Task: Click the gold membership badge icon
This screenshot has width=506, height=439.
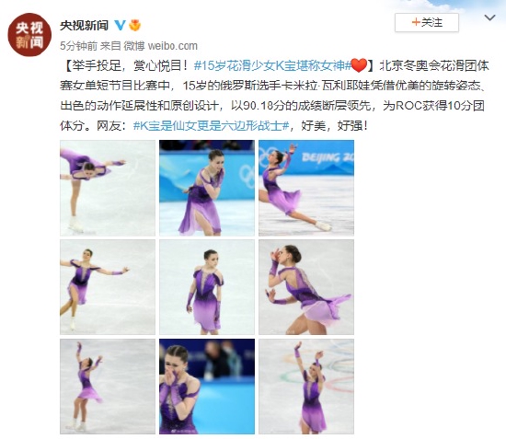Action: (135, 25)
